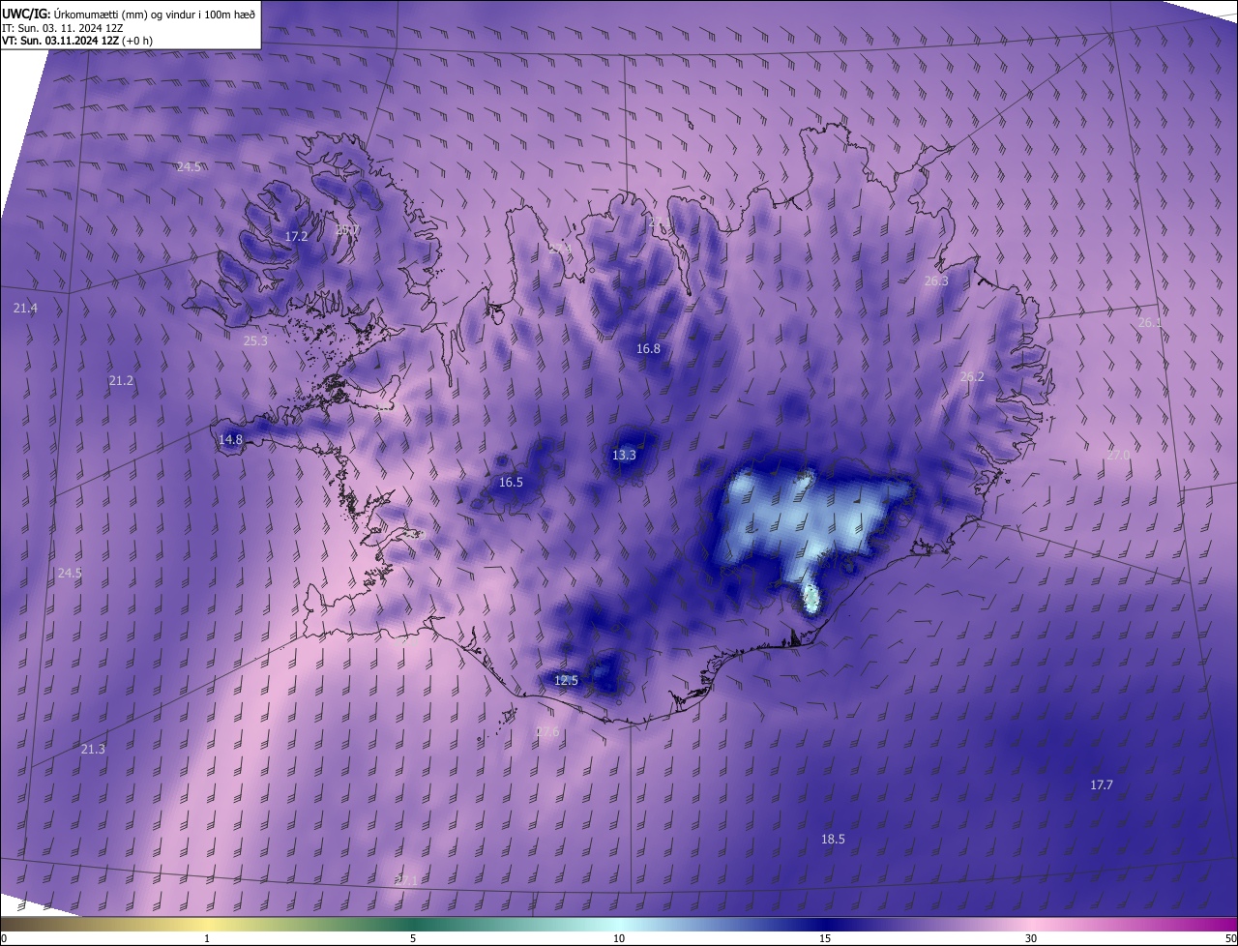Click the 14.8 value on the peninsula

230,439
